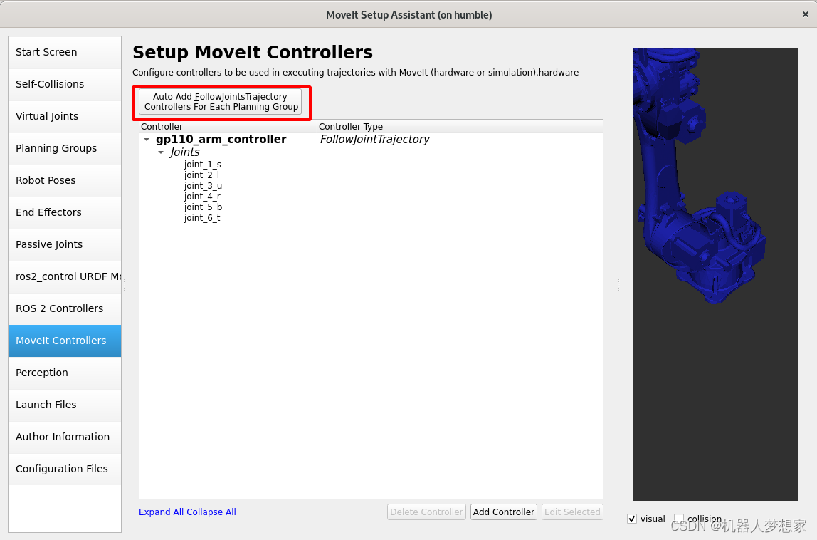Open the Self-Collisions configuration page
The width and height of the screenshot is (817, 540).
50,84
